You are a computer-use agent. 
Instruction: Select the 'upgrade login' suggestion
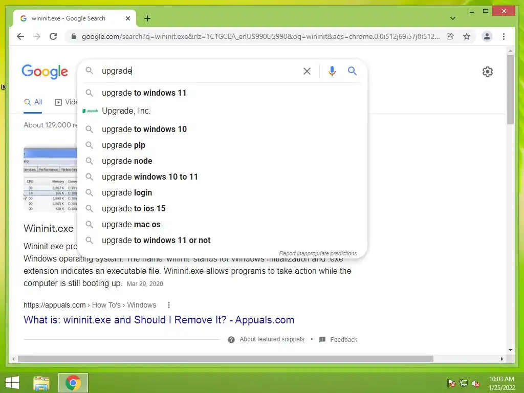pos(222,192)
